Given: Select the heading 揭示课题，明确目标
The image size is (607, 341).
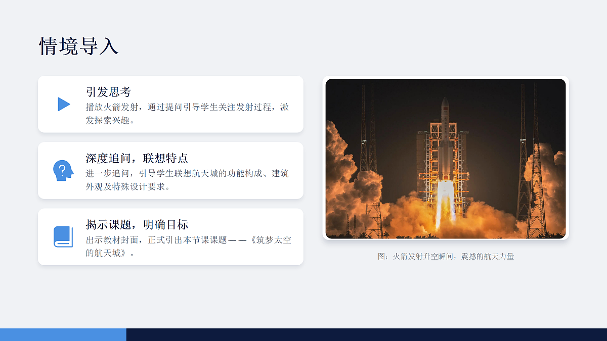Looking at the screenshot, I should 137,224.
